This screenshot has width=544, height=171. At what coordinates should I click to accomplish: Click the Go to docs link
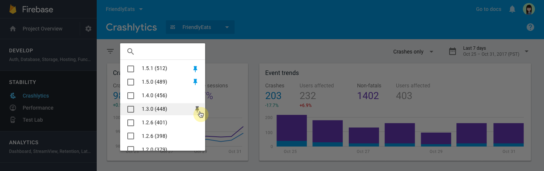pos(488,9)
